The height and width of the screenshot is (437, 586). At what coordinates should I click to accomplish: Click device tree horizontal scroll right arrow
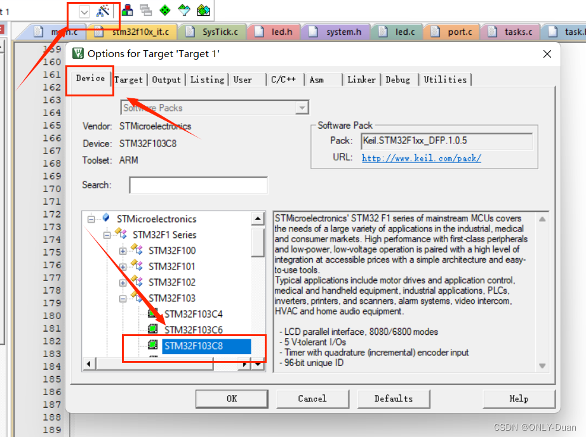point(244,364)
